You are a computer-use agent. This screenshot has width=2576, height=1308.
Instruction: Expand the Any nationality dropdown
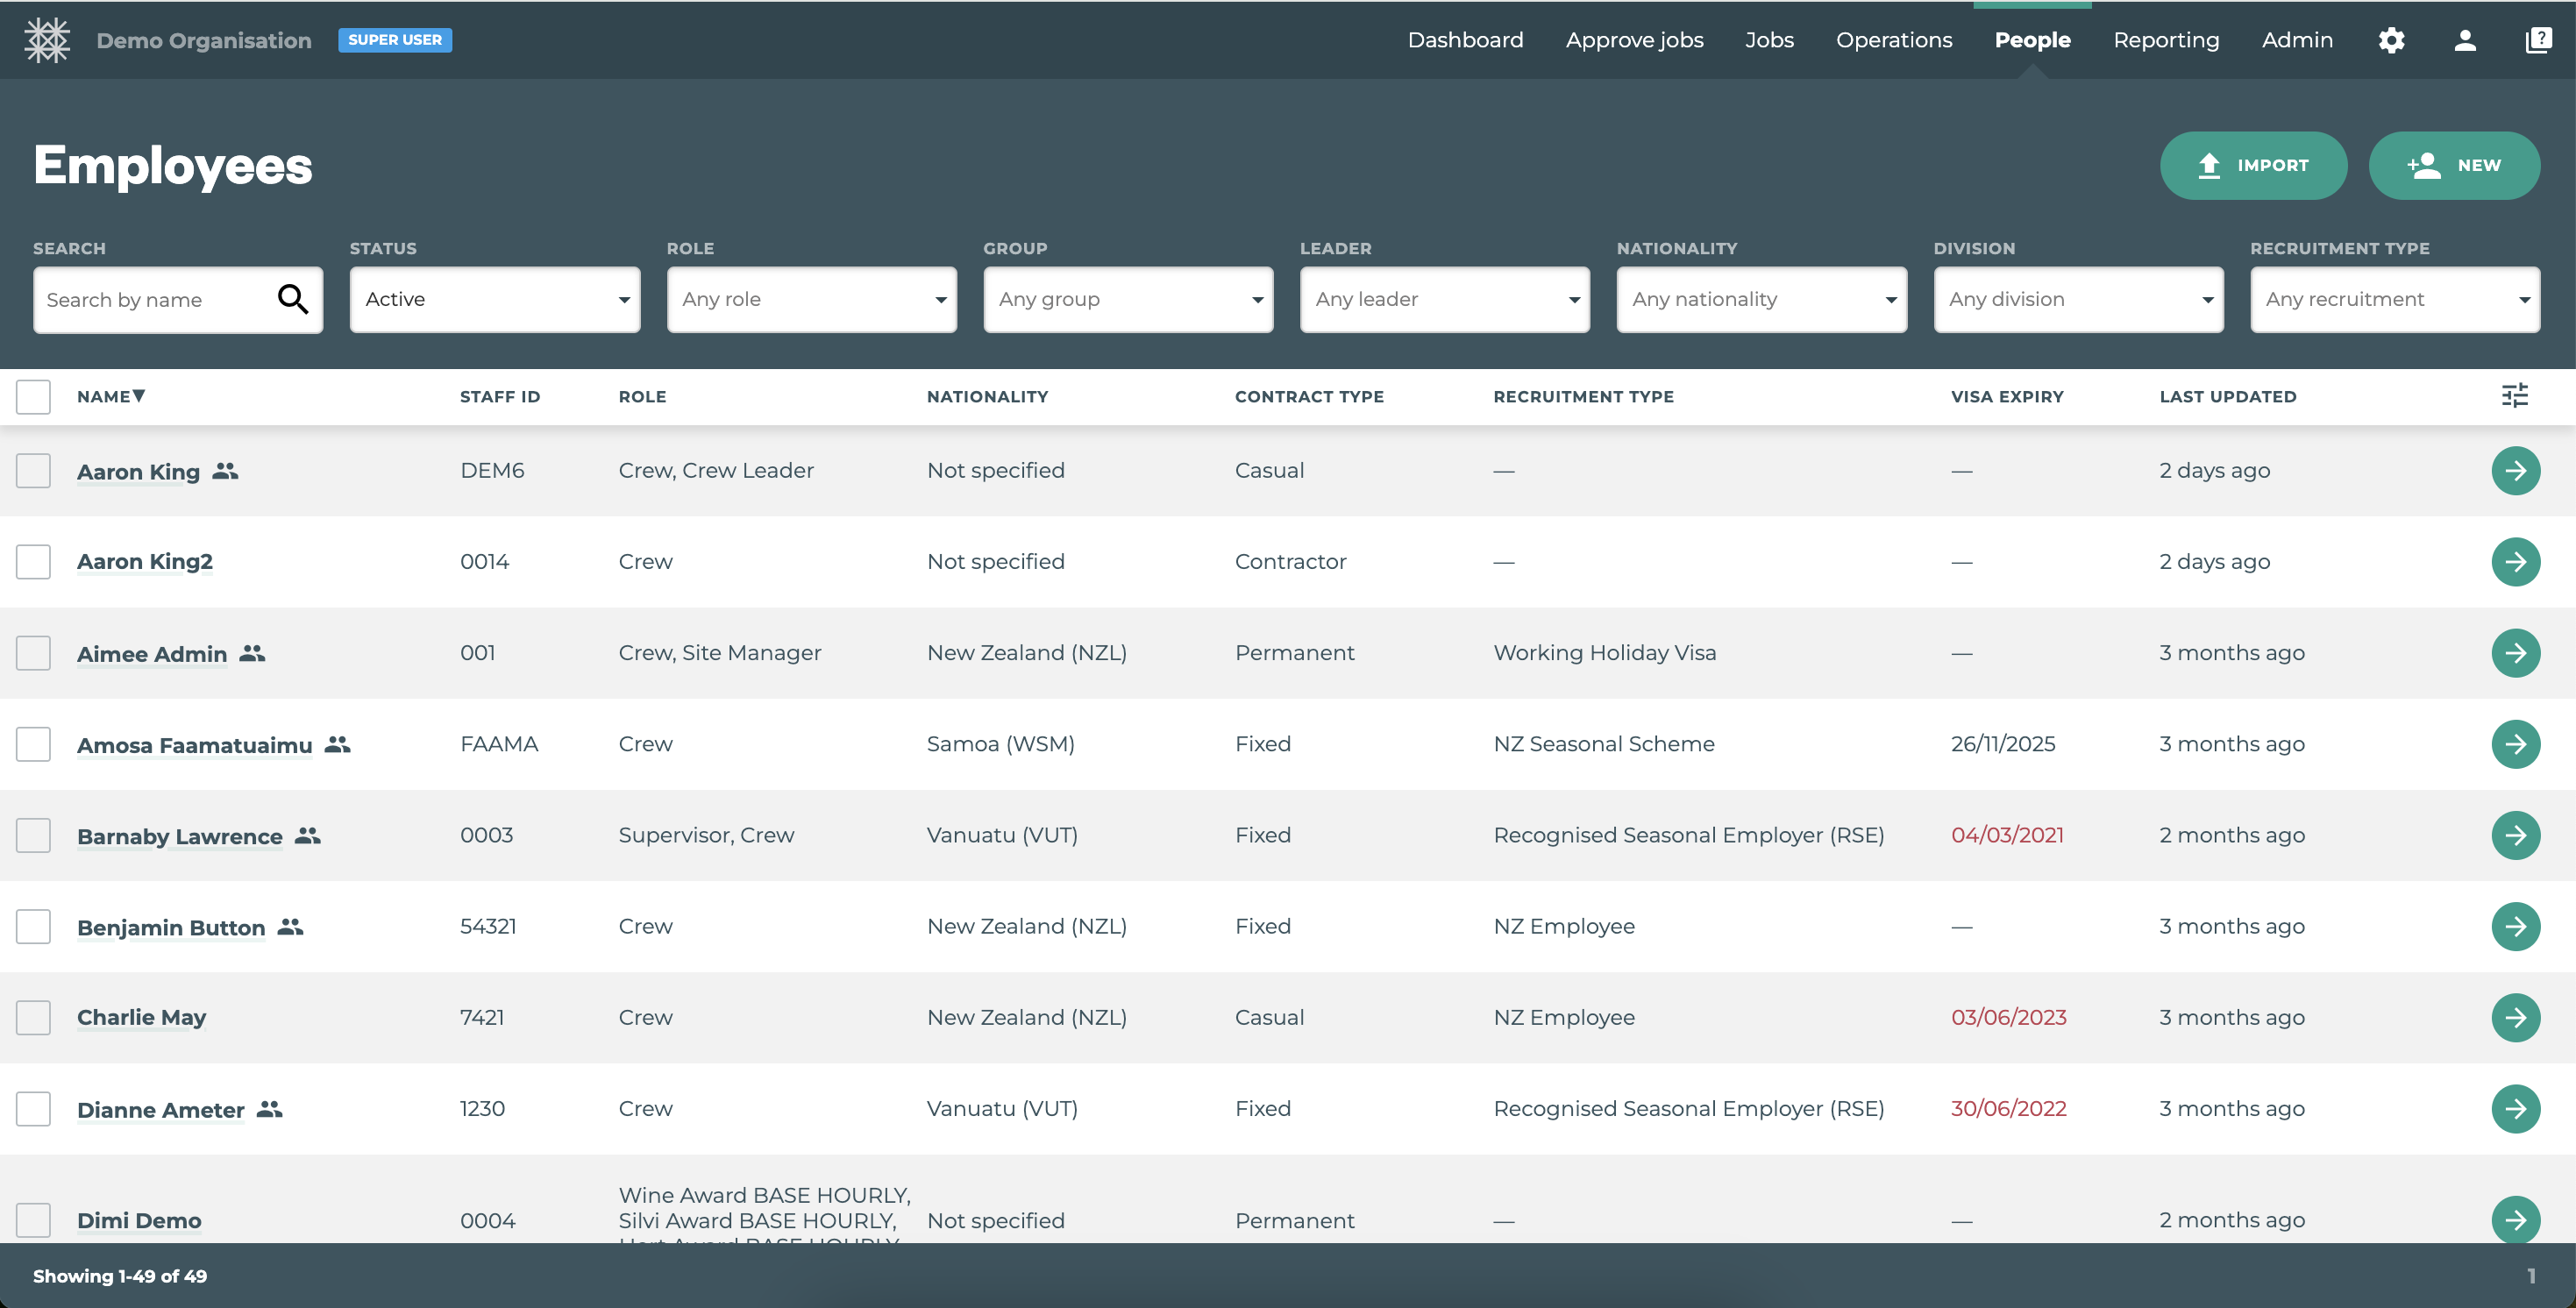[x=1761, y=299]
